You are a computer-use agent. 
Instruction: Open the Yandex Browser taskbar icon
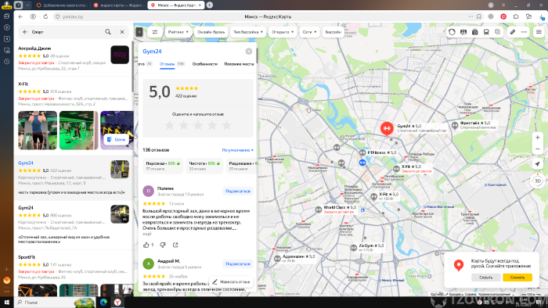(x=117, y=302)
